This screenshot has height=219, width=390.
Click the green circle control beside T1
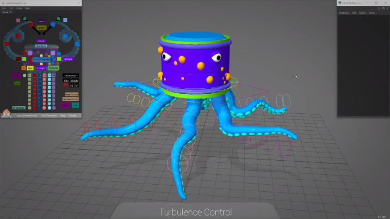click(24, 75)
